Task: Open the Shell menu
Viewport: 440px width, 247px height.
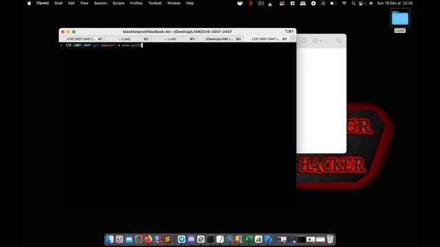Action: [x=58, y=3]
